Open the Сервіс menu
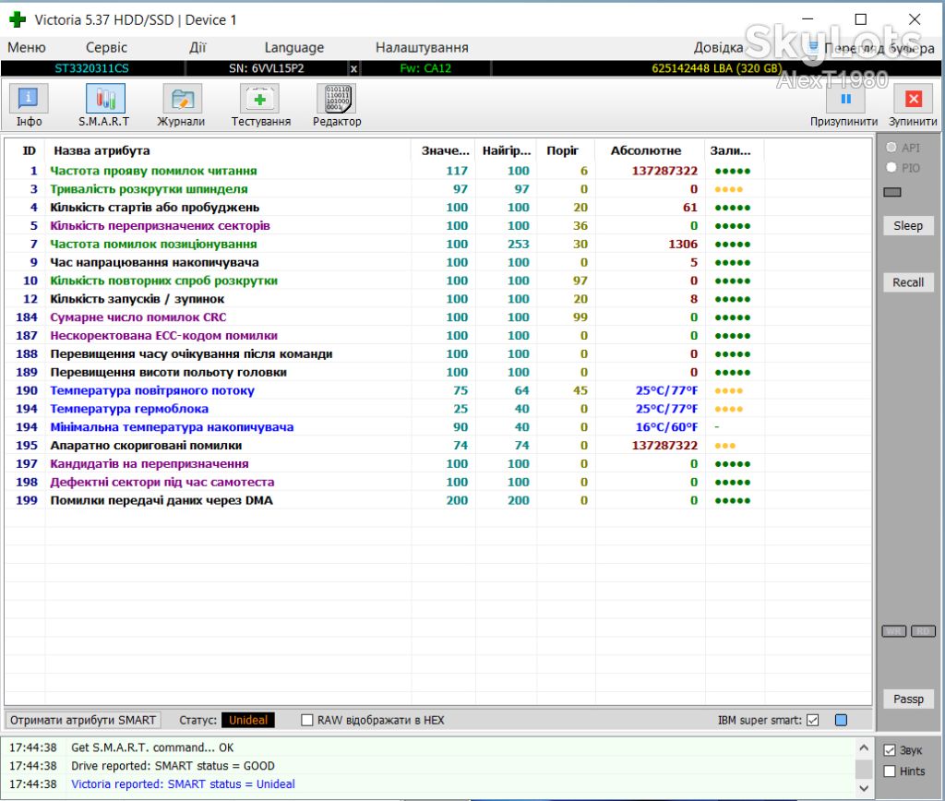Image resolution: width=945 pixels, height=801 pixels. click(x=107, y=48)
